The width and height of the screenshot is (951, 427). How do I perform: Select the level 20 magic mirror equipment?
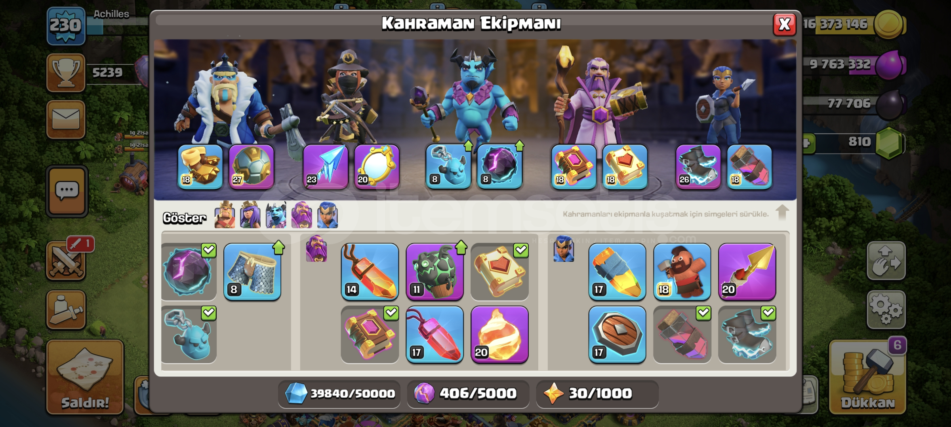click(x=377, y=167)
